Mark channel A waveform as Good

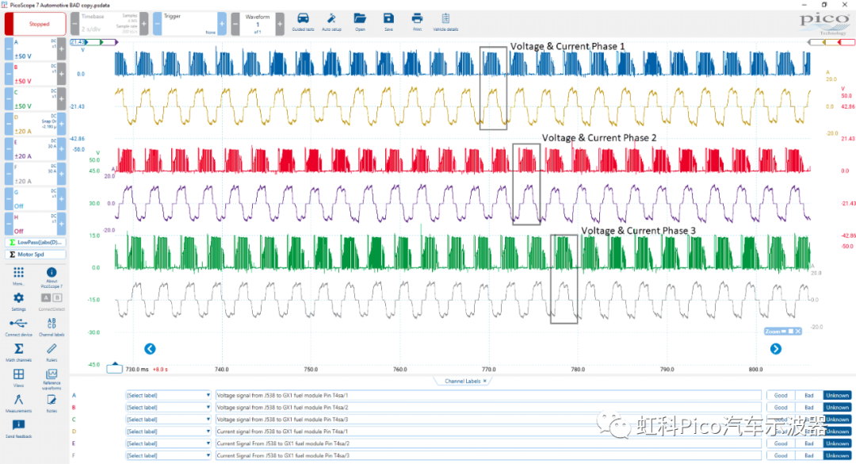coord(781,395)
